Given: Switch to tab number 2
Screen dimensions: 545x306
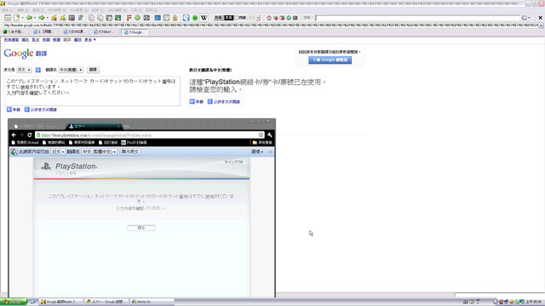Looking at the screenshot, I should coord(44,31).
